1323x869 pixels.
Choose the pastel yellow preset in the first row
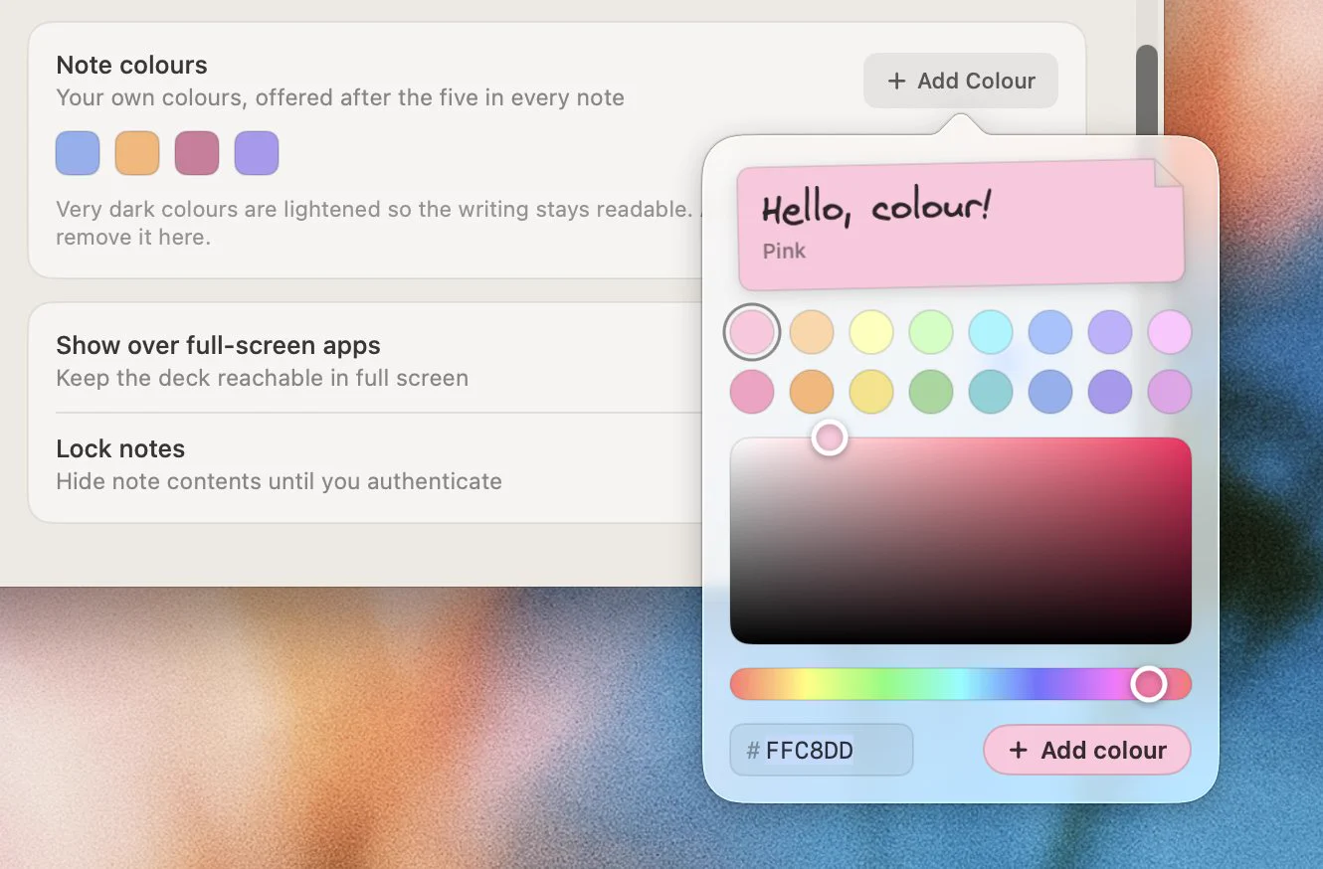click(x=871, y=332)
